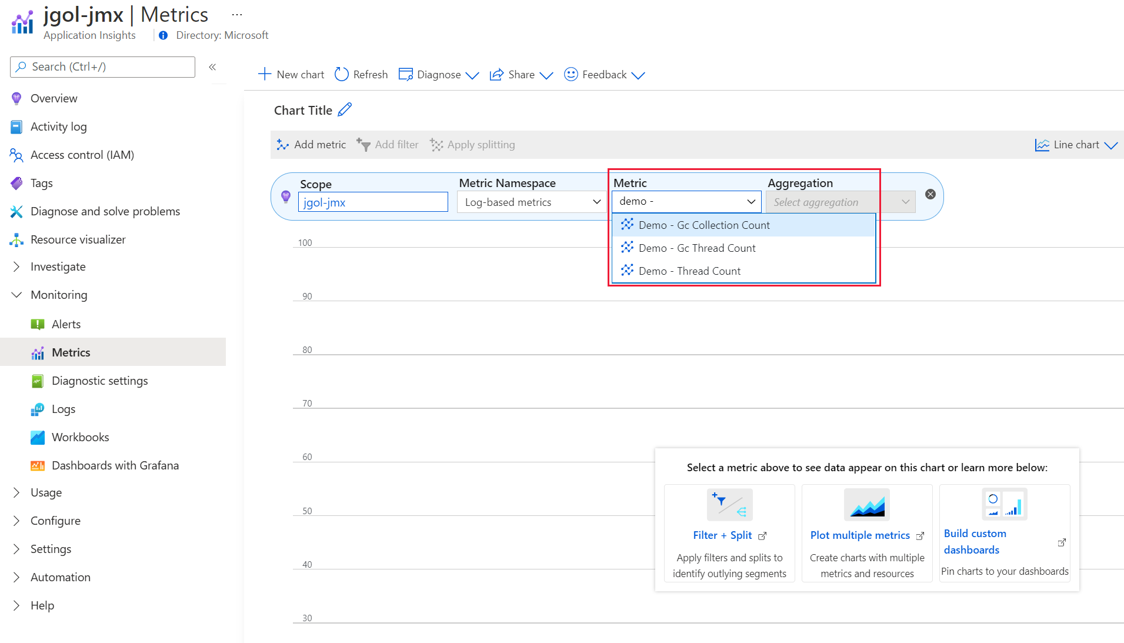Select Demo - Gc Thread Count metric
The width and height of the screenshot is (1124, 643).
coord(696,248)
